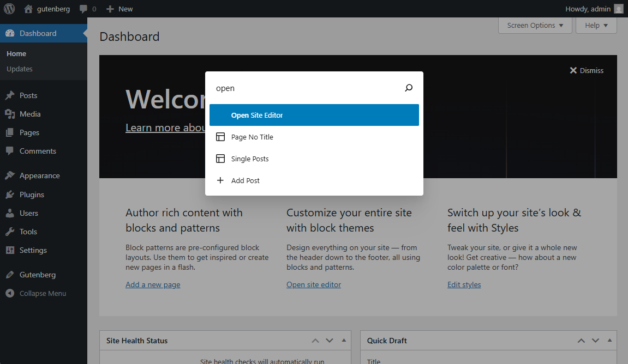
Task: Click the Plugins plug icon in sidebar
Action: (10, 195)
